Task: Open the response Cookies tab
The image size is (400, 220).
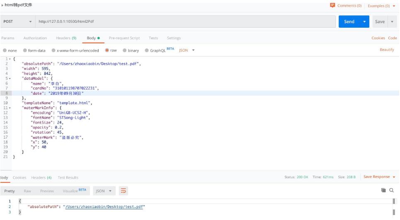Action: [x=19, y=177]
